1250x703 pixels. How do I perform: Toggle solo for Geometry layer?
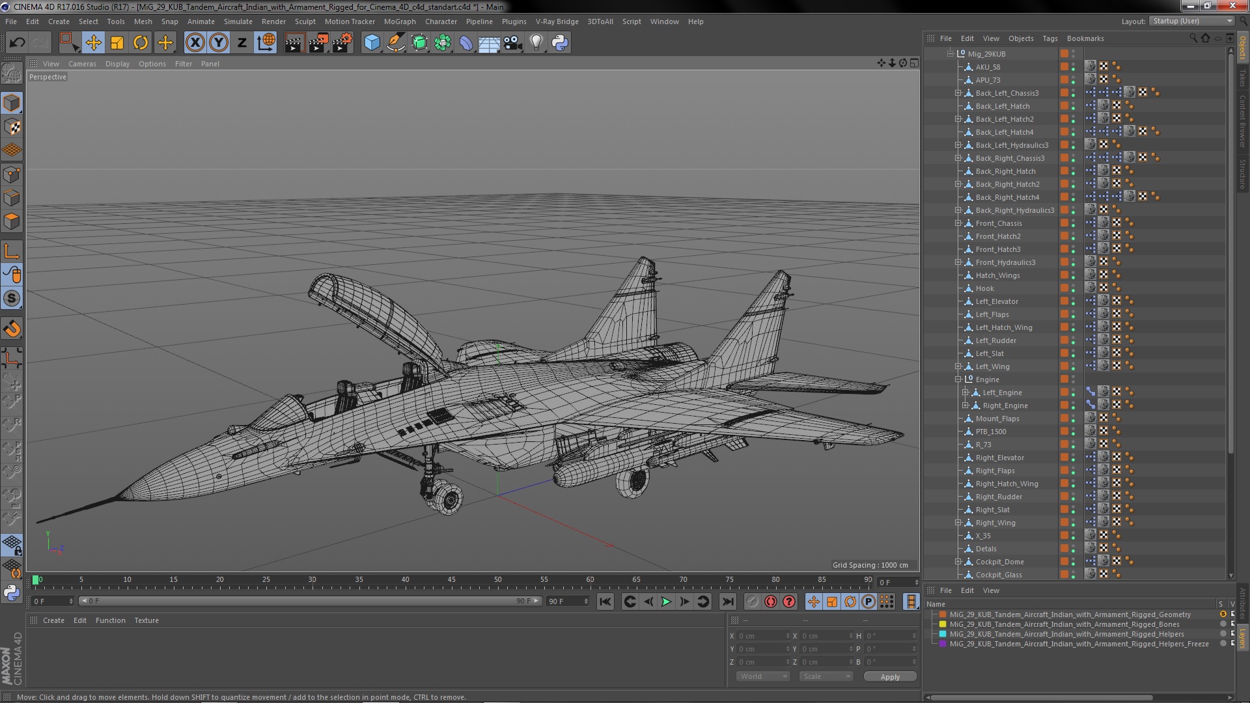1223,614
